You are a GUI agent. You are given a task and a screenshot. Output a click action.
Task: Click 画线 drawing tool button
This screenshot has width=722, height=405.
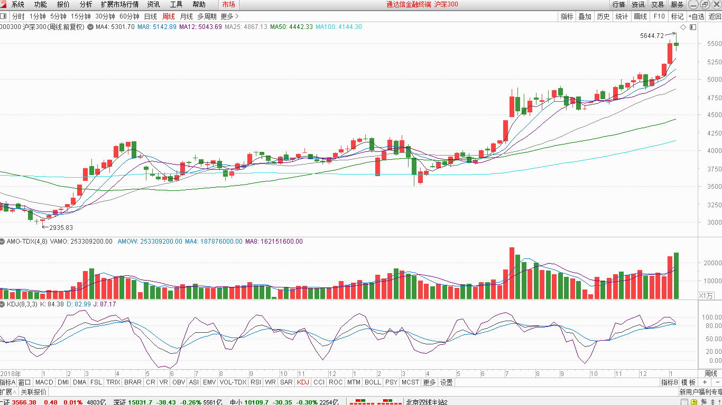(x=640, y=16)
